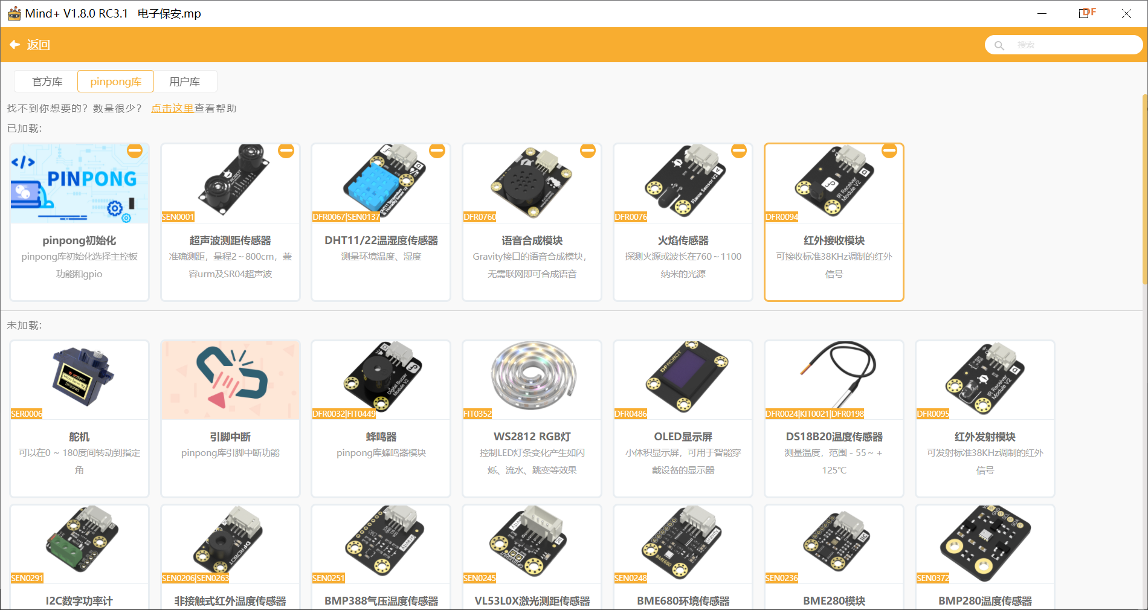Open the 点击这里 help link
This screenshot has height=610, width=1148.
click(172, 108)
